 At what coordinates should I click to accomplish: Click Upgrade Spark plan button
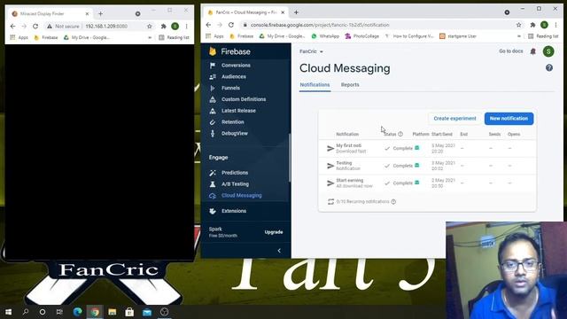pyautogui.click(x=274, y=232)
